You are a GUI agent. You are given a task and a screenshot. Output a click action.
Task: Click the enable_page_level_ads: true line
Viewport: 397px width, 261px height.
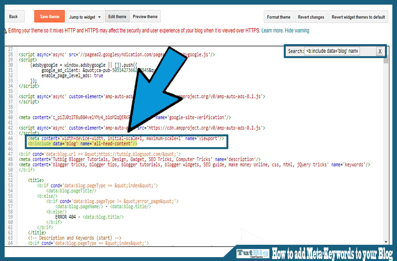[x=72, y=76]
